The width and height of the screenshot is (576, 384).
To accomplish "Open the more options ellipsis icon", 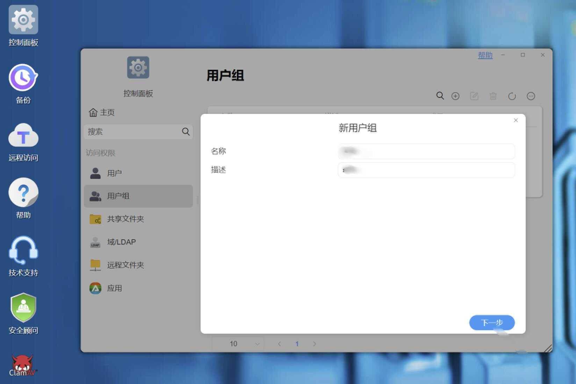I will (531, 96).
